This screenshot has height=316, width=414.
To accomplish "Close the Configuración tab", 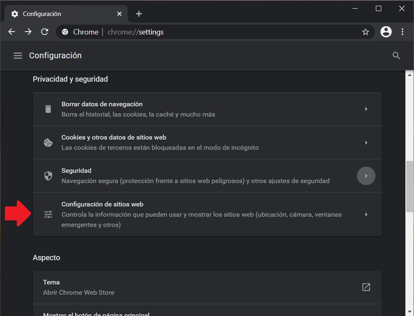I will [x=119, y=14].
